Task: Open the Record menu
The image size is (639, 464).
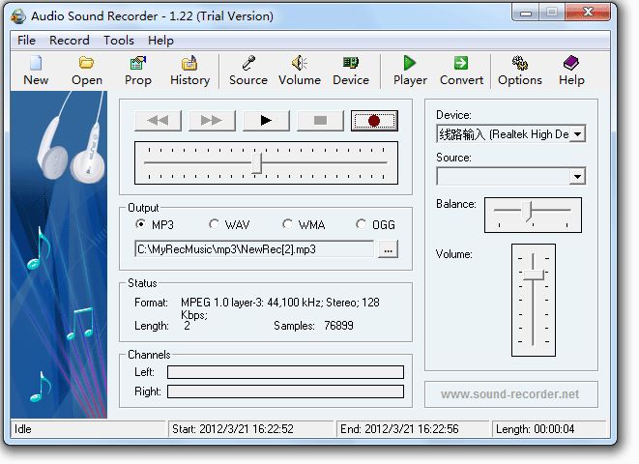Action: (x=69, y=41)
